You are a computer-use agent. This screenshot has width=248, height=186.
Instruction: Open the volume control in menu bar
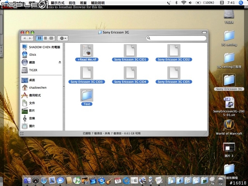(190, 3)
